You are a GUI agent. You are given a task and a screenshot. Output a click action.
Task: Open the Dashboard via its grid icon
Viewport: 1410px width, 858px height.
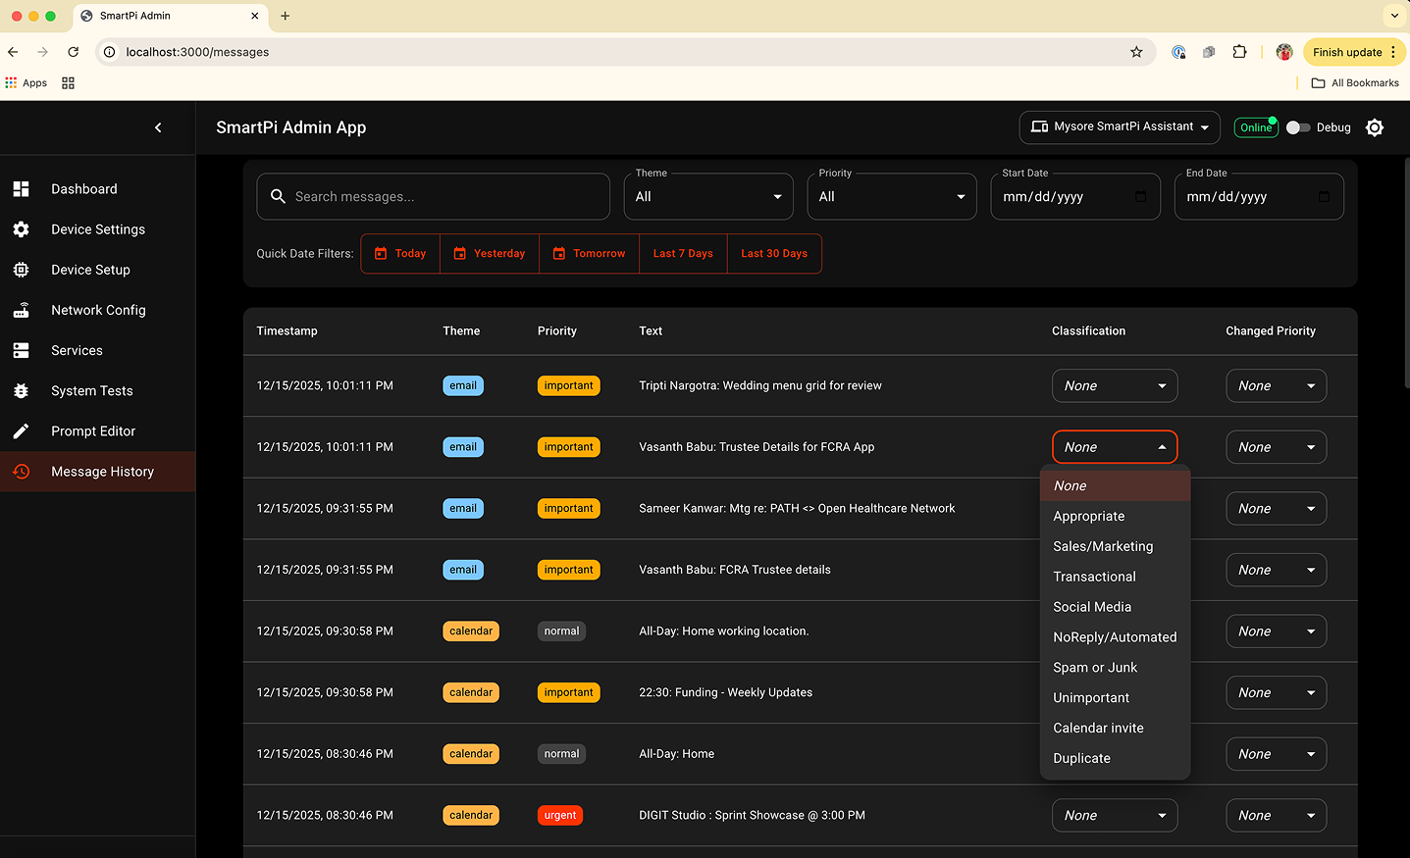21,188
